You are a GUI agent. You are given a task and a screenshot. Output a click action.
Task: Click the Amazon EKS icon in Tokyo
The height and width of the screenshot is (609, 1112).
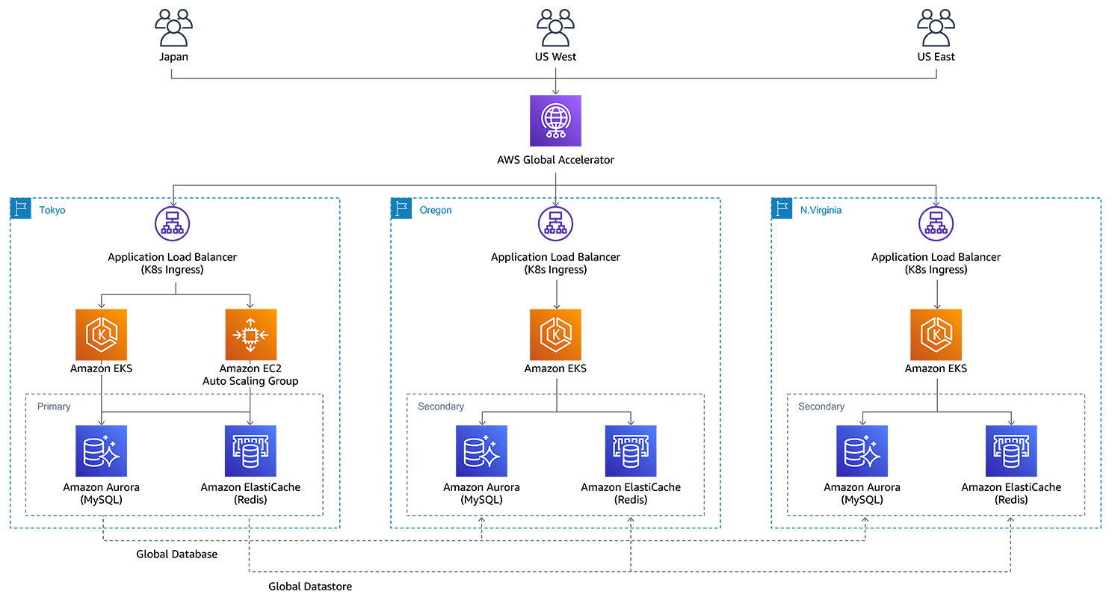101,335
